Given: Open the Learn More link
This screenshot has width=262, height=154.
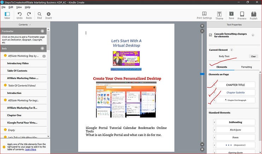Looking at the screenshot, I should [30, 149].
